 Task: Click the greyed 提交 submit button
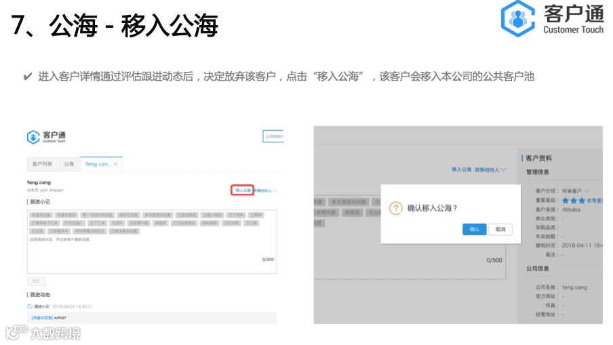click(36, 281)
